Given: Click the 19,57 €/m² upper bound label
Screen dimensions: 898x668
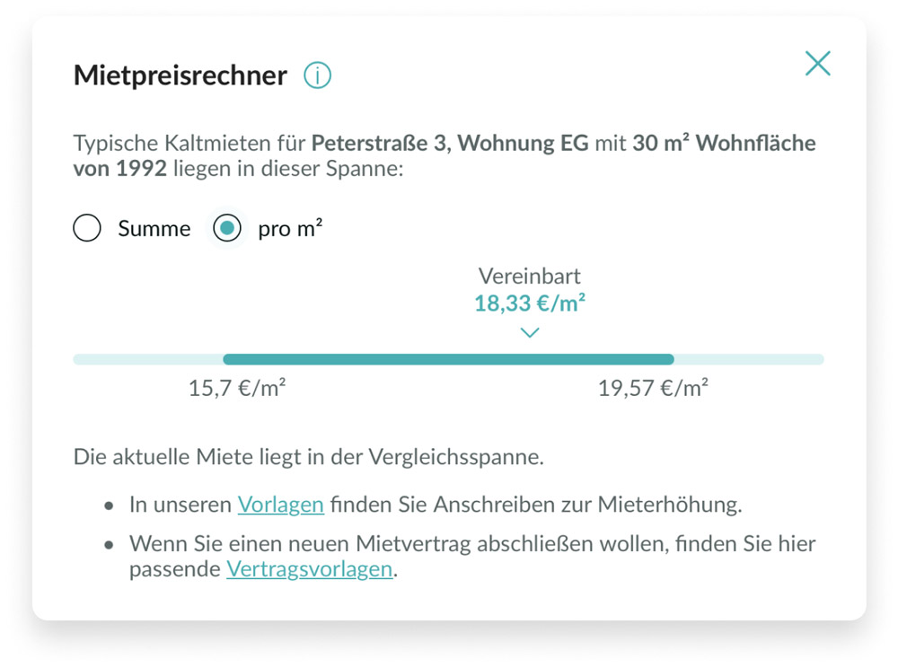Looking at the screenshot, I should pos(653,390).
